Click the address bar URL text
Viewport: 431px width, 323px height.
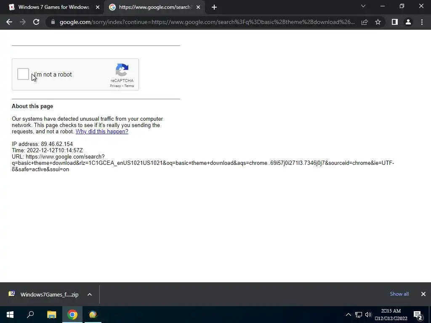tap(207, 22)
